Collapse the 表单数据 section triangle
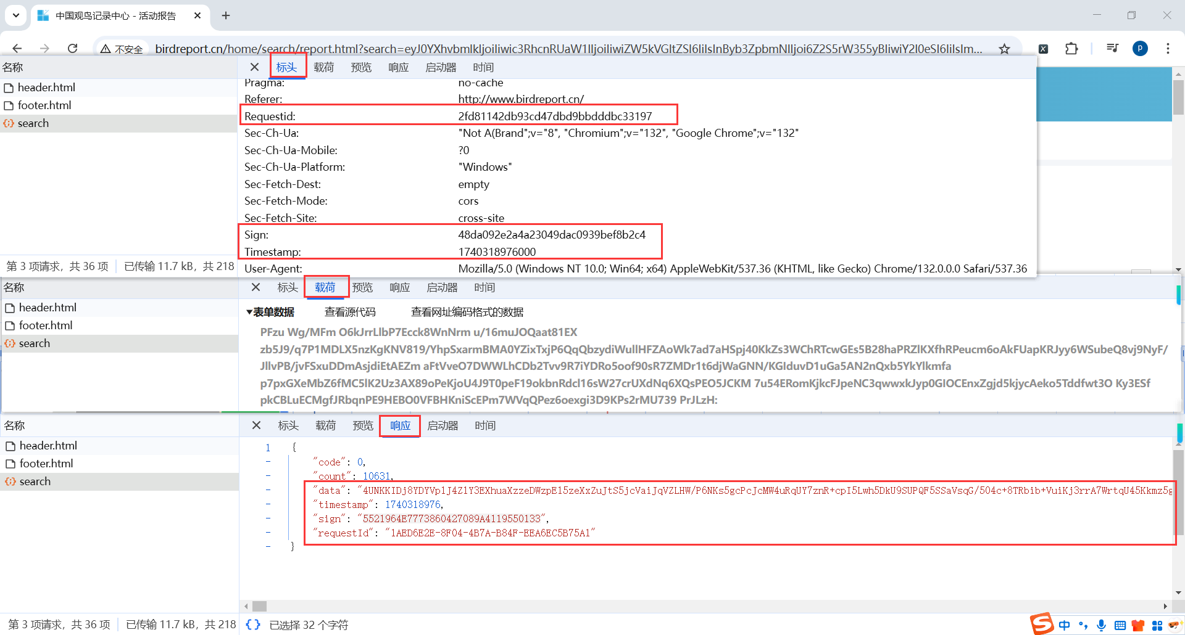 (x=249, y=313)
